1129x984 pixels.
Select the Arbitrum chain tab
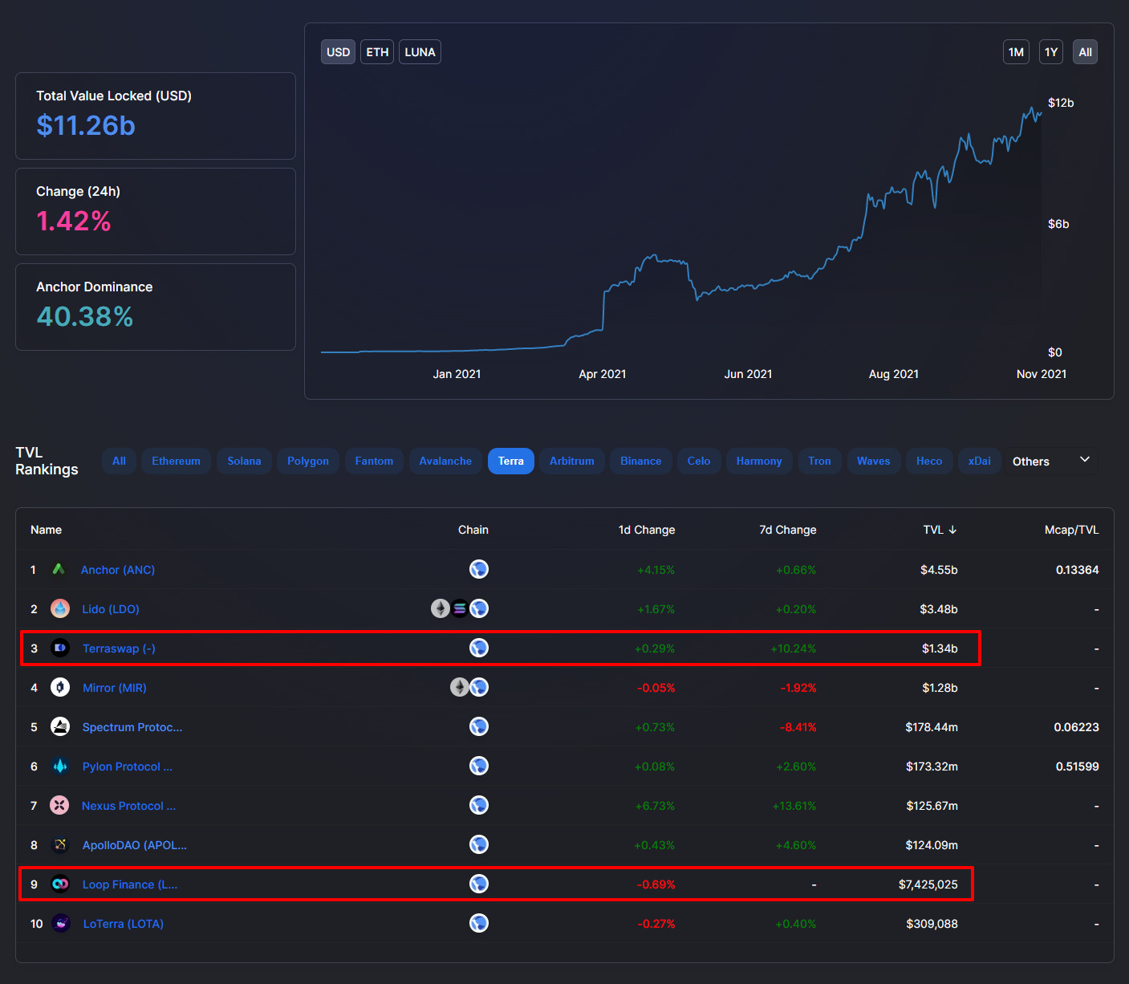572,461
